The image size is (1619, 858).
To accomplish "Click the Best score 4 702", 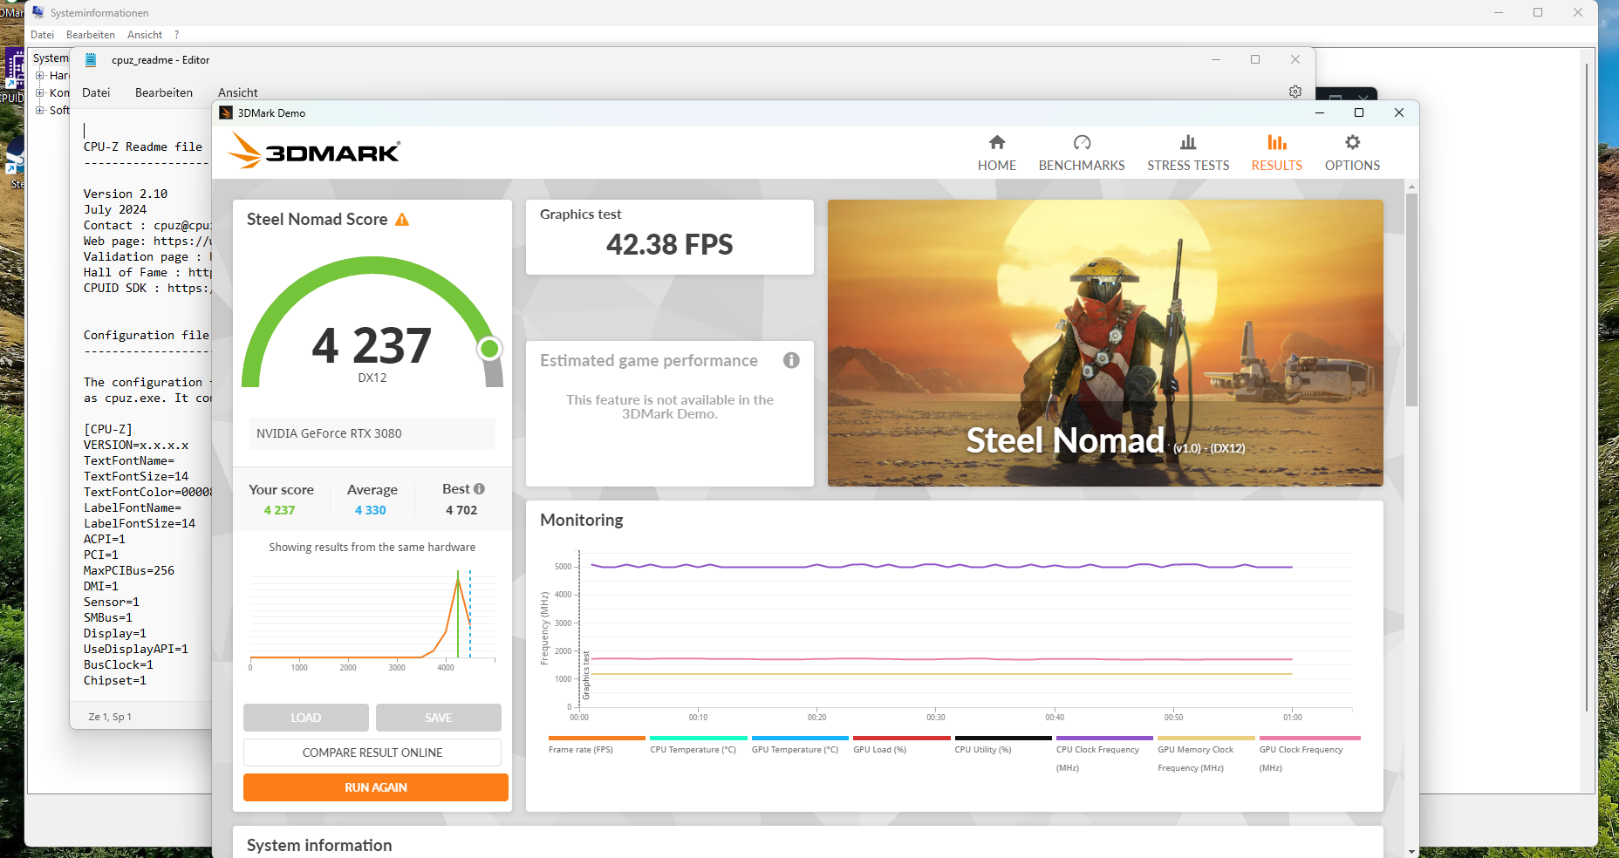I will (x=461, y=510).
